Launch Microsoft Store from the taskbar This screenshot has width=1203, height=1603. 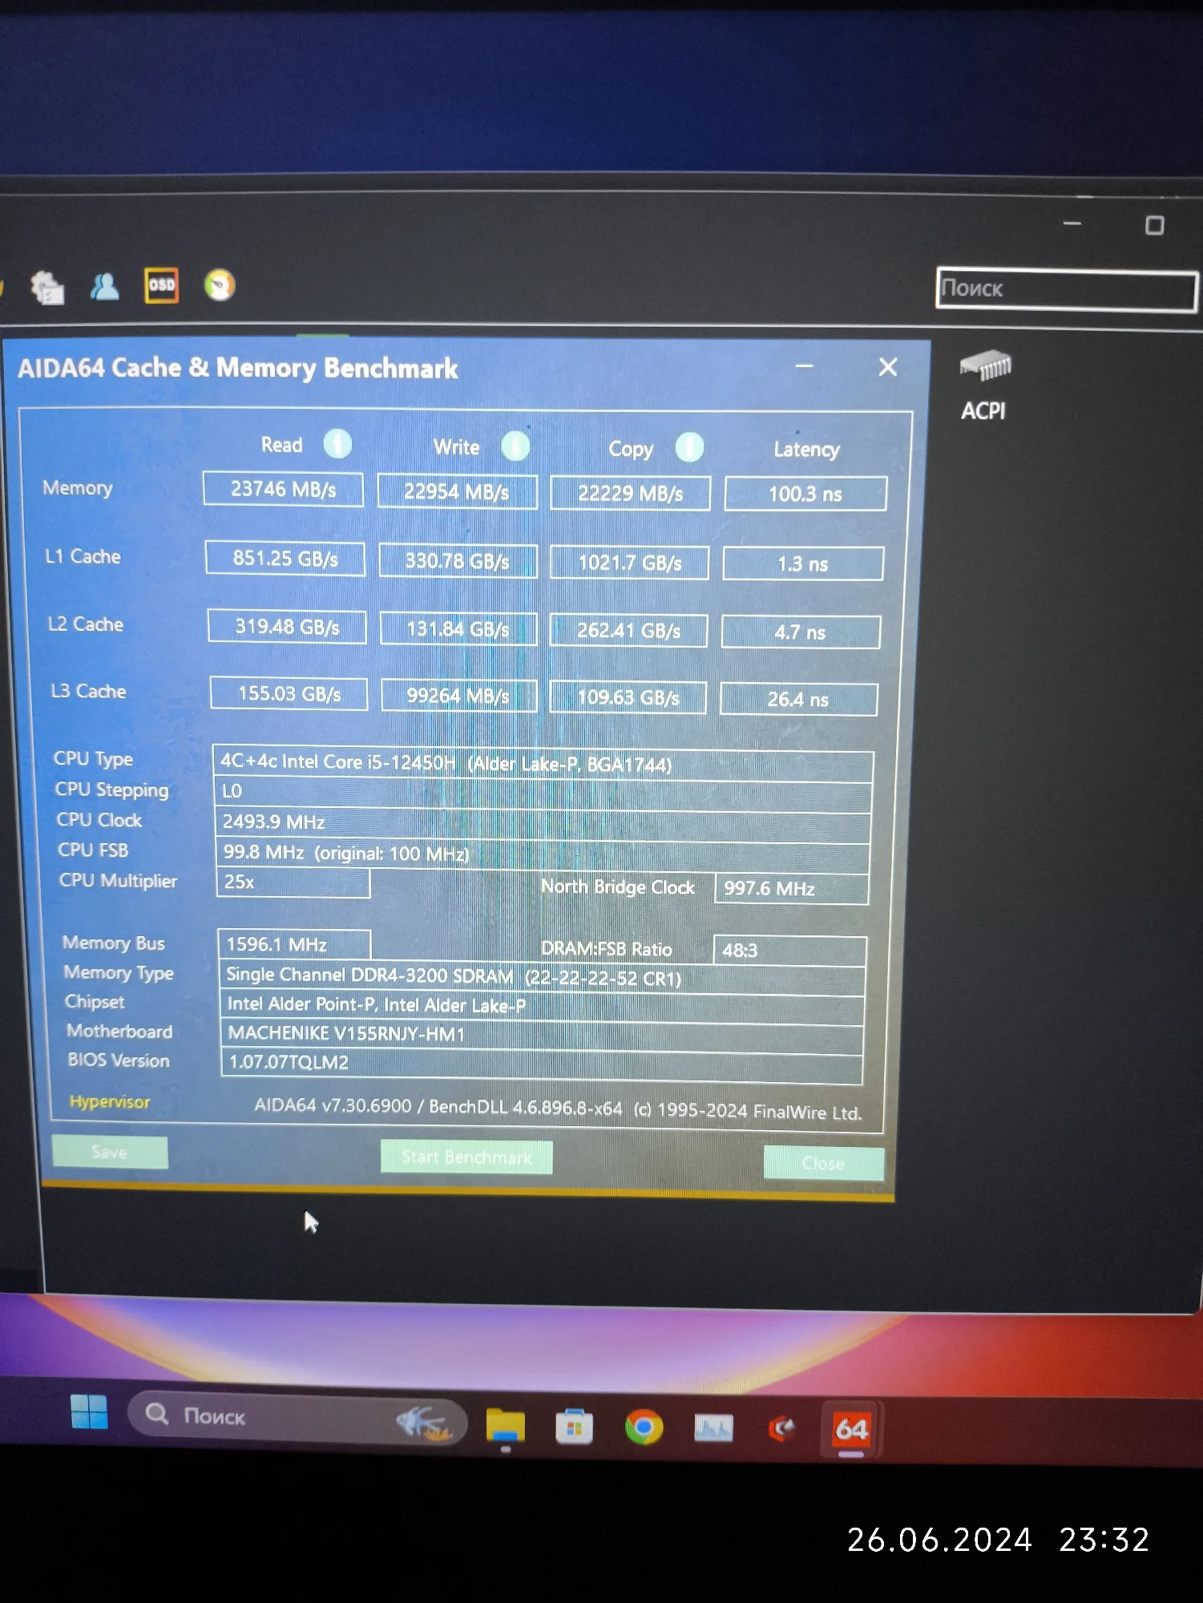pos(574,1427)
